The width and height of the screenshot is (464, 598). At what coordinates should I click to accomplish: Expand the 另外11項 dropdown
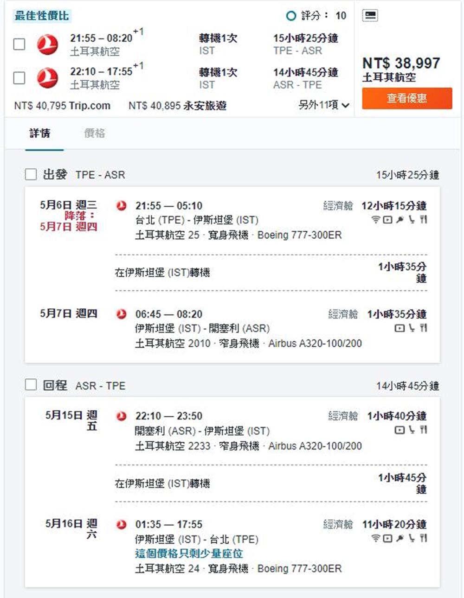pos(323,105)
